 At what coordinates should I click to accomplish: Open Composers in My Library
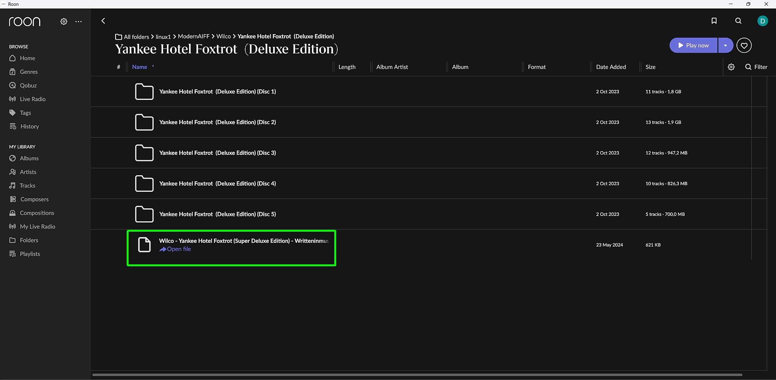click(x=29, y=199)
